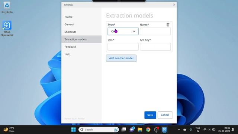
Task: Open the Profile settings section
Action: [x=81, y=17]
